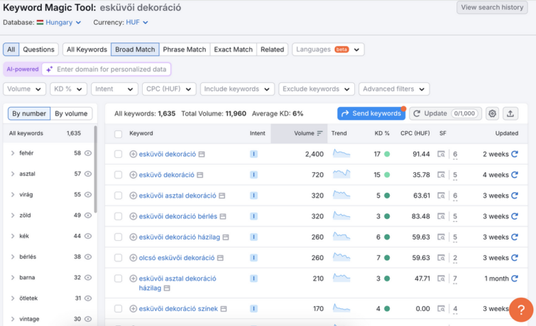Viewport: 536px width, 326px height.
Task: Select the Related tab
Action: [272, 50]
